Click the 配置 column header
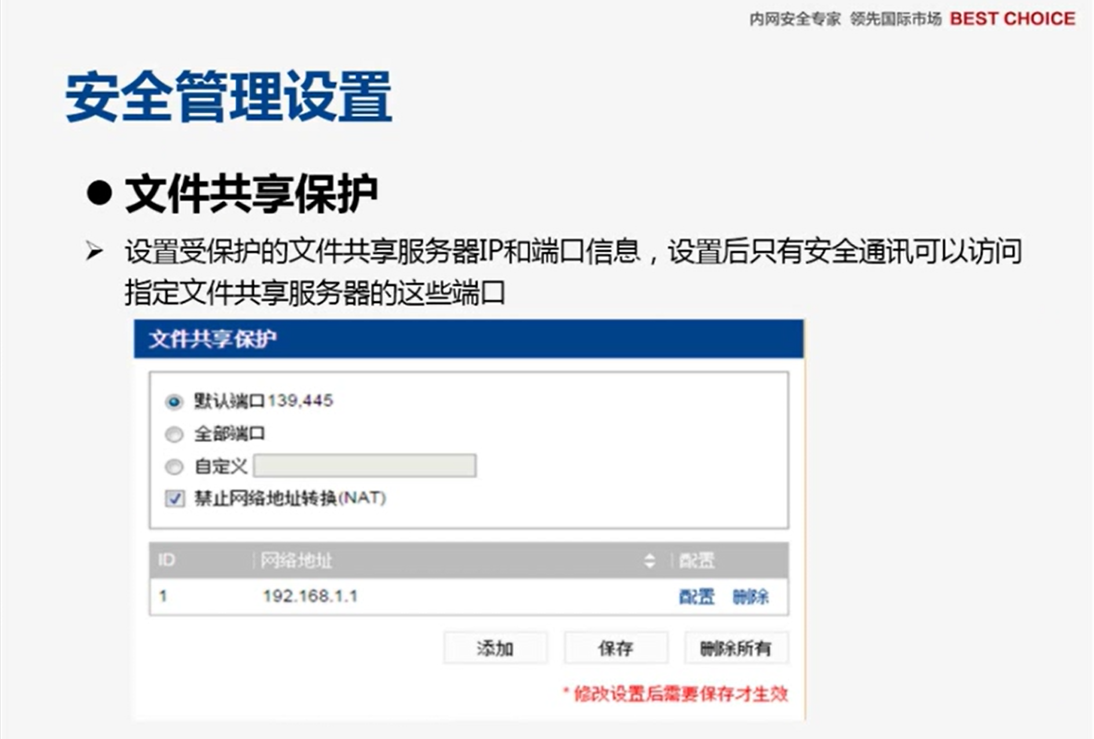Image resolution: width=1094 pixels, height=739 pixels. (696, 560)
